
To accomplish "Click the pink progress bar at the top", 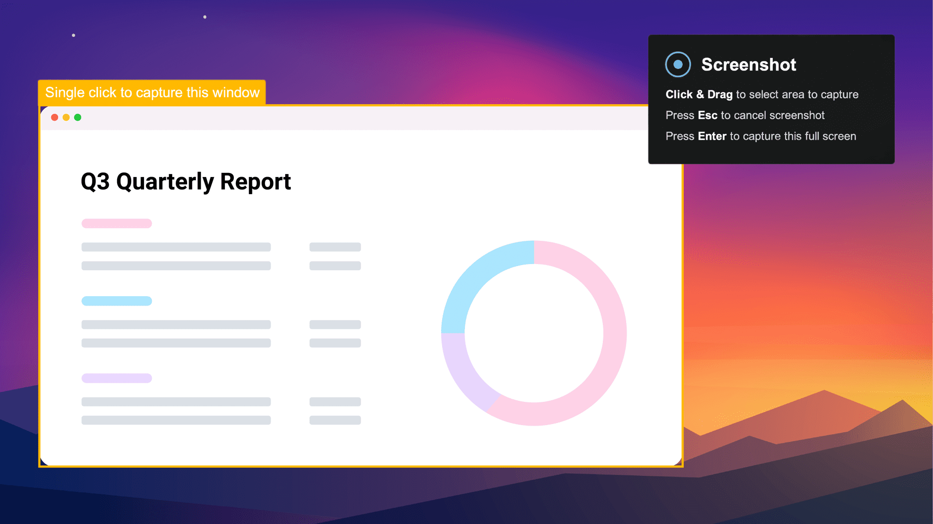I will [116, 223].
